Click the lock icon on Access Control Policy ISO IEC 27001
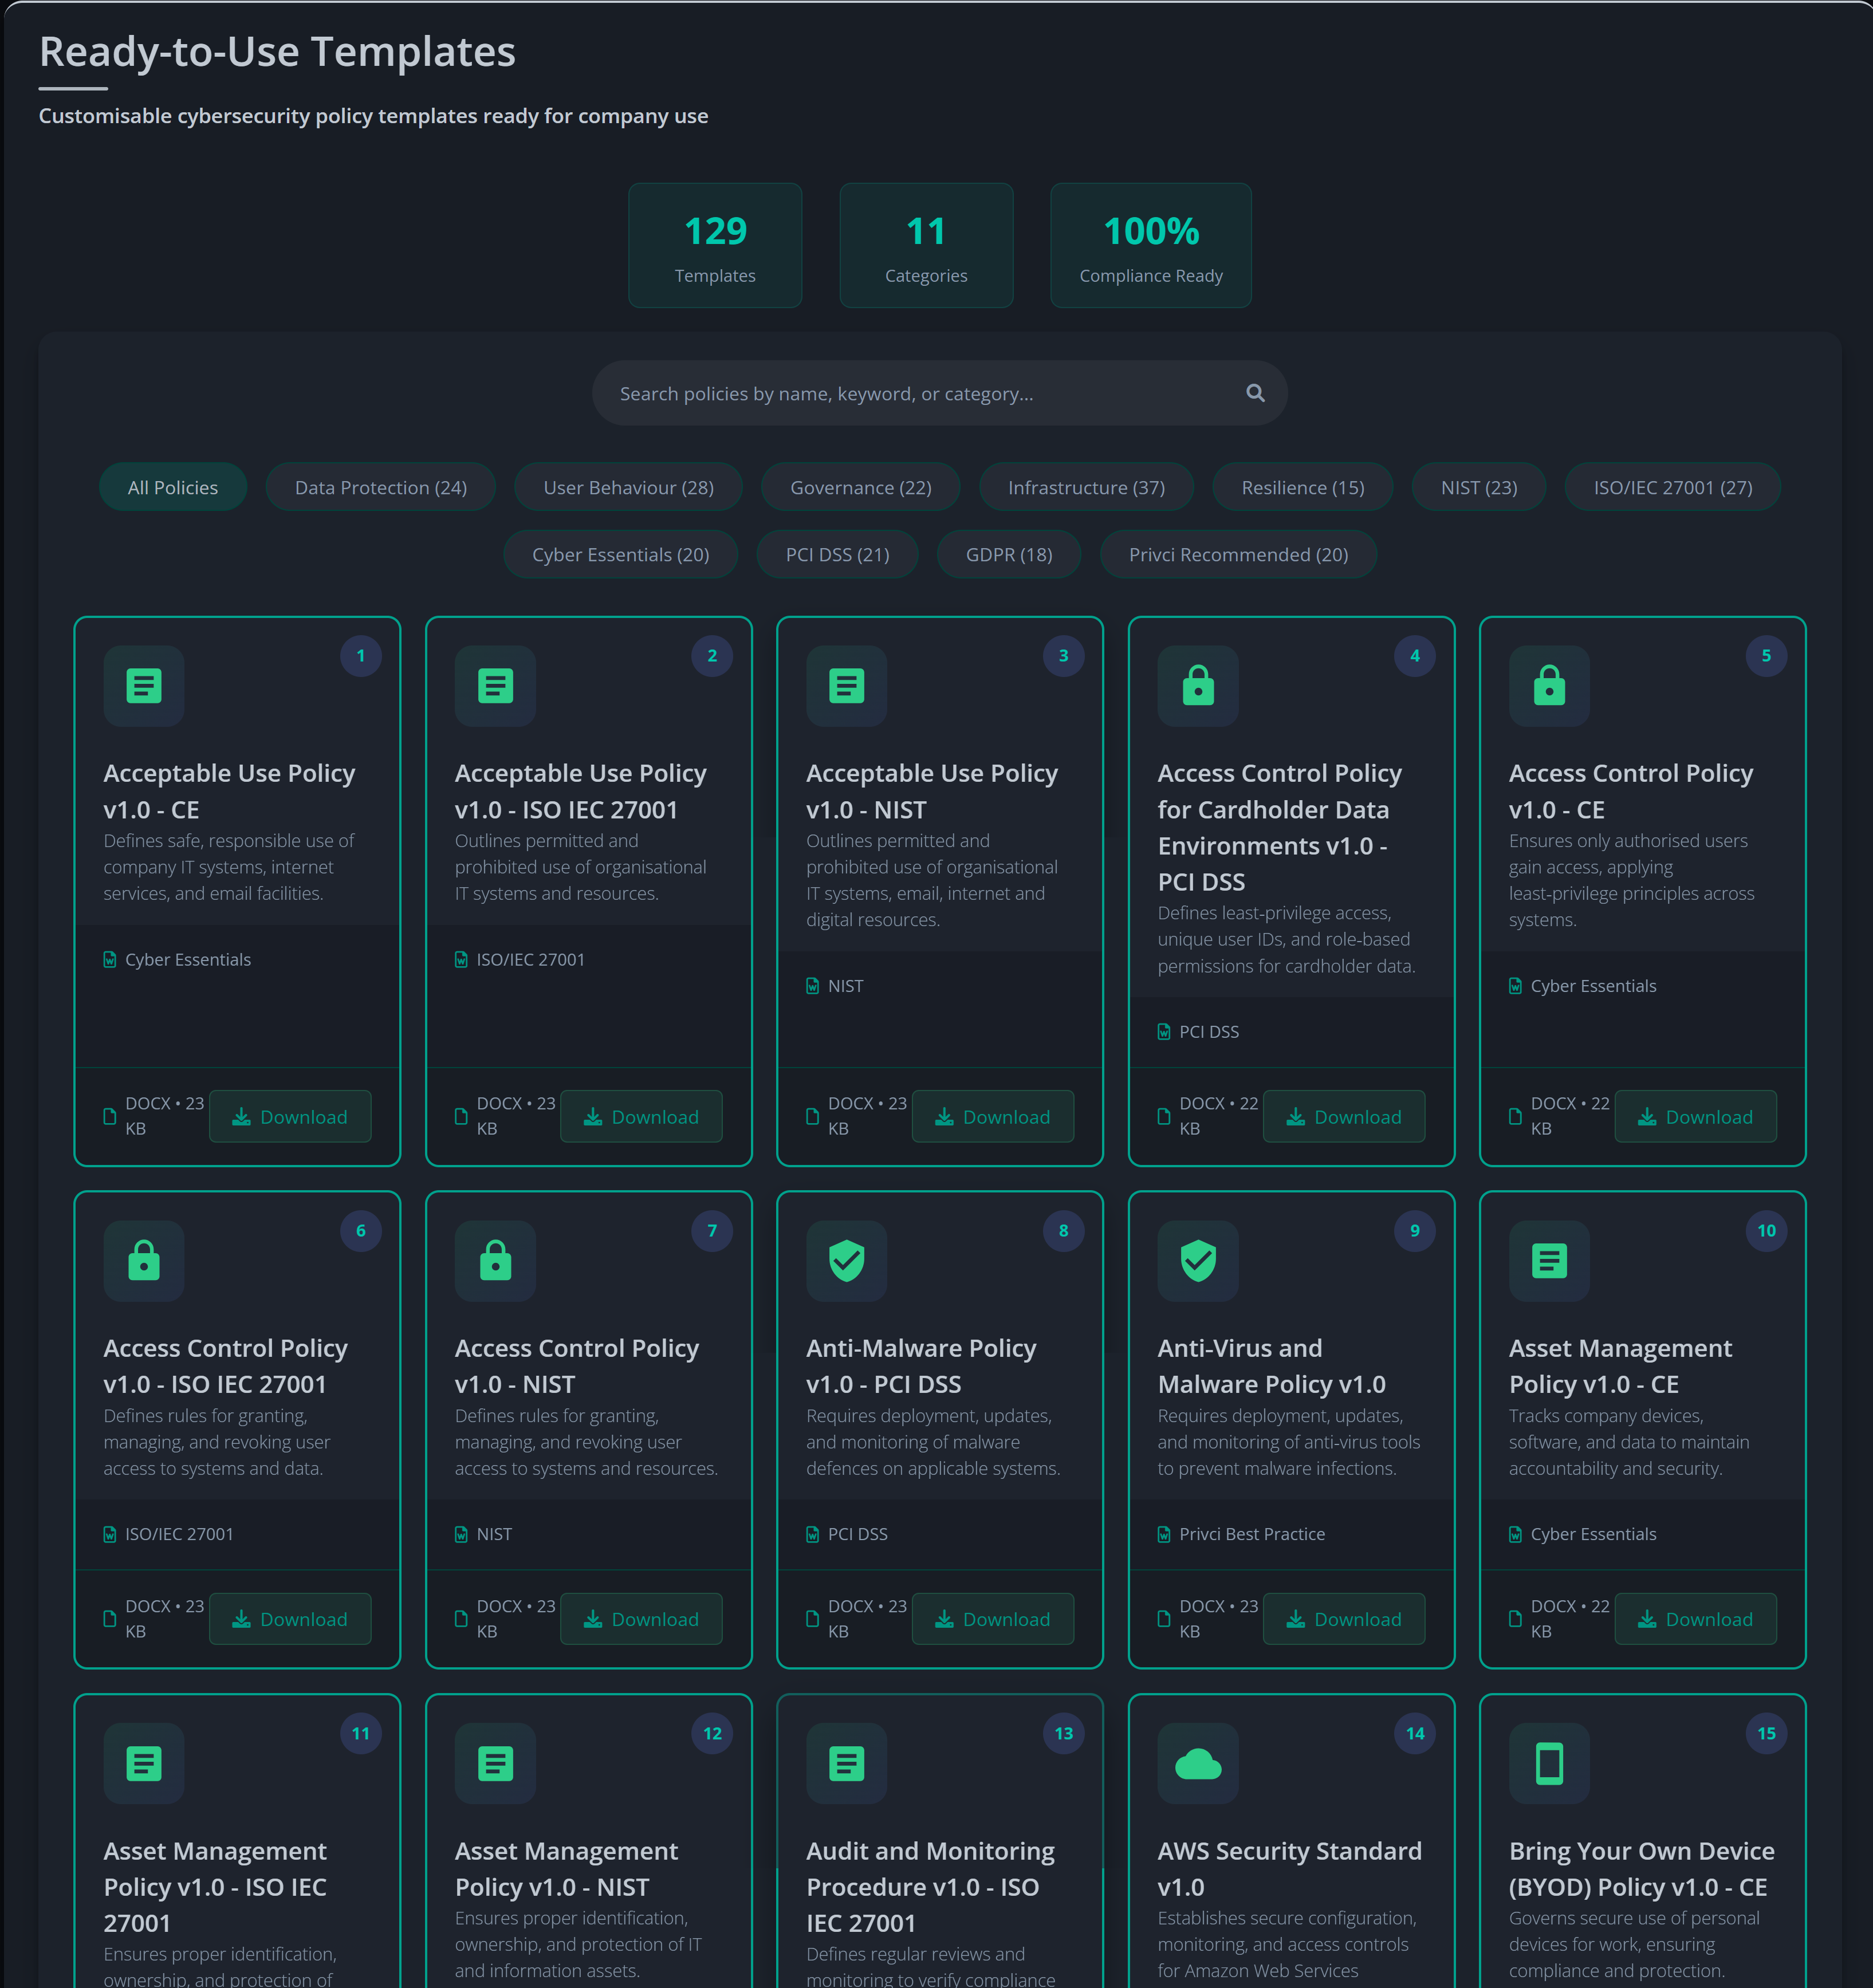The height and width of the screenshot is (1988, 1873). pos(144,1261)
